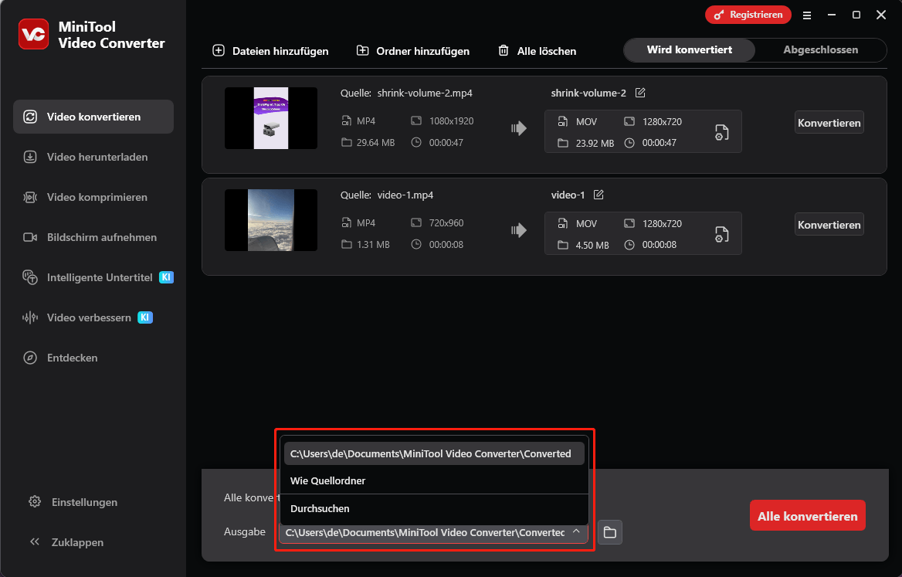Open Video verbessern in the sidebar
Screen dimensions: 902x577
pos(93,317)
